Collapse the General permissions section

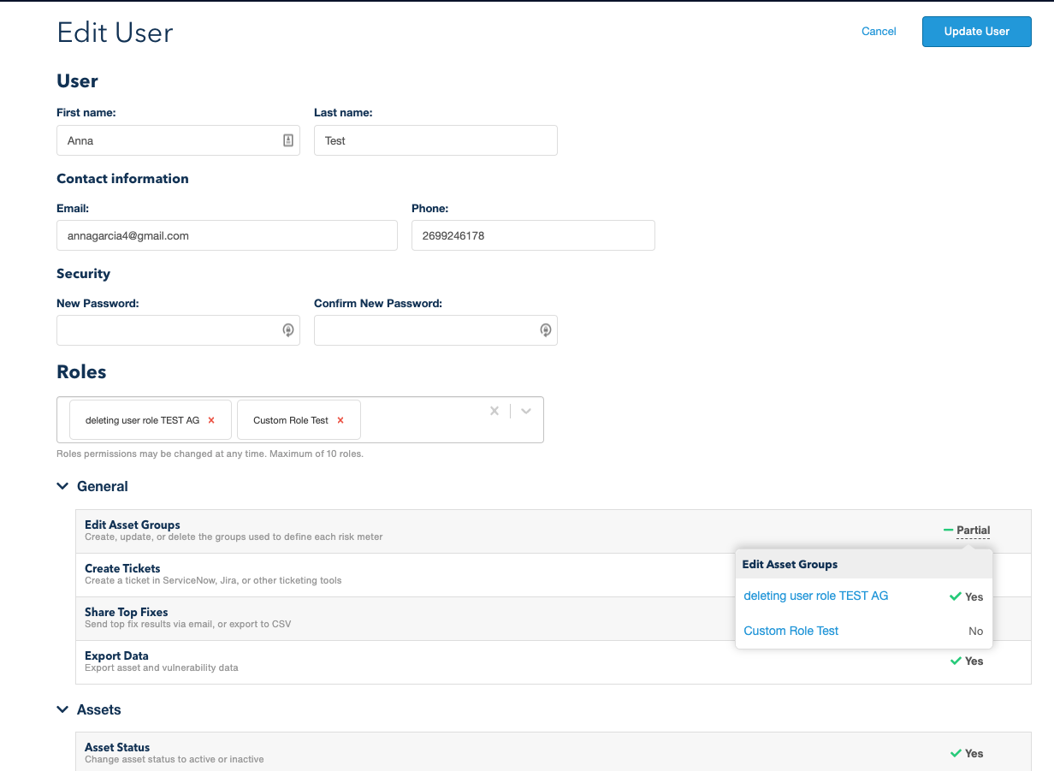point(62,486)
